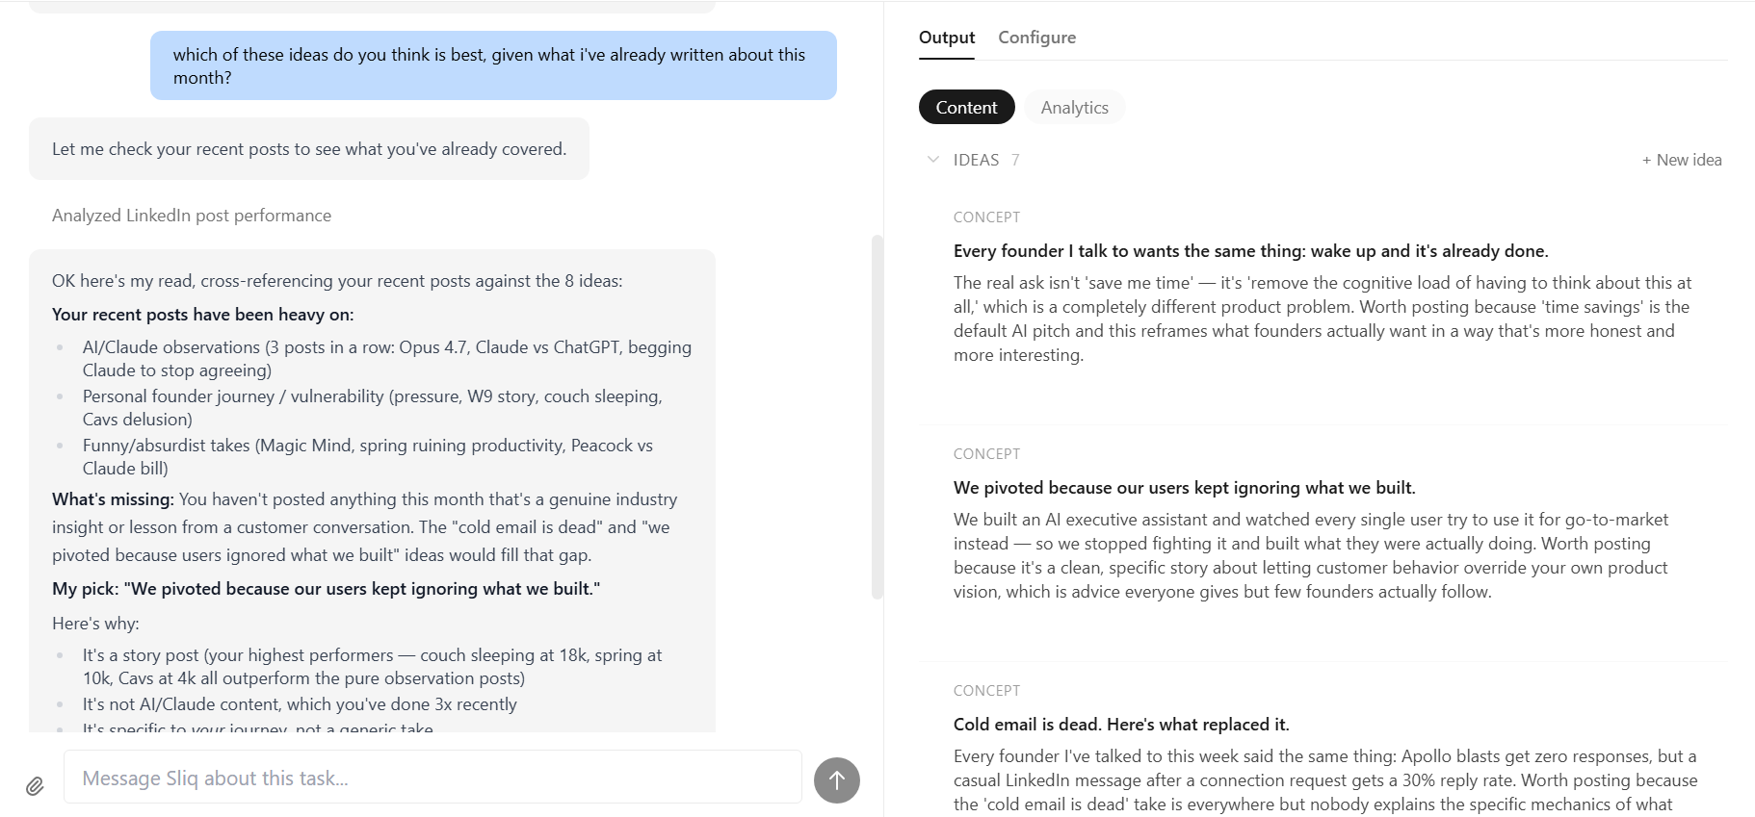Screen dimensions: 1755x817
Task: Switch to the Configure tab
Action: pyautogui.click(x=1036, y=38)
